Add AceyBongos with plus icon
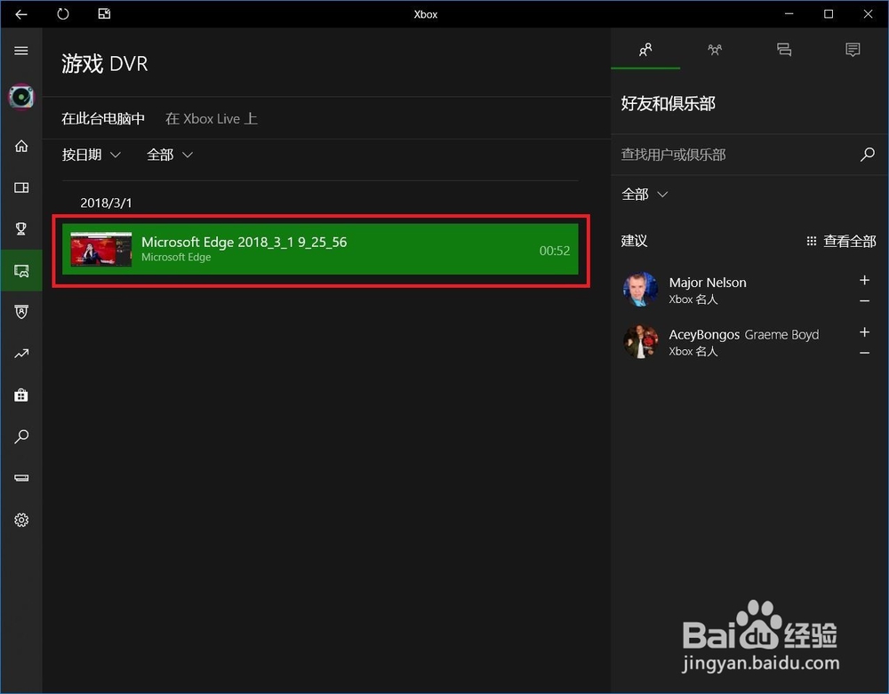 click(x=865, y=332)
